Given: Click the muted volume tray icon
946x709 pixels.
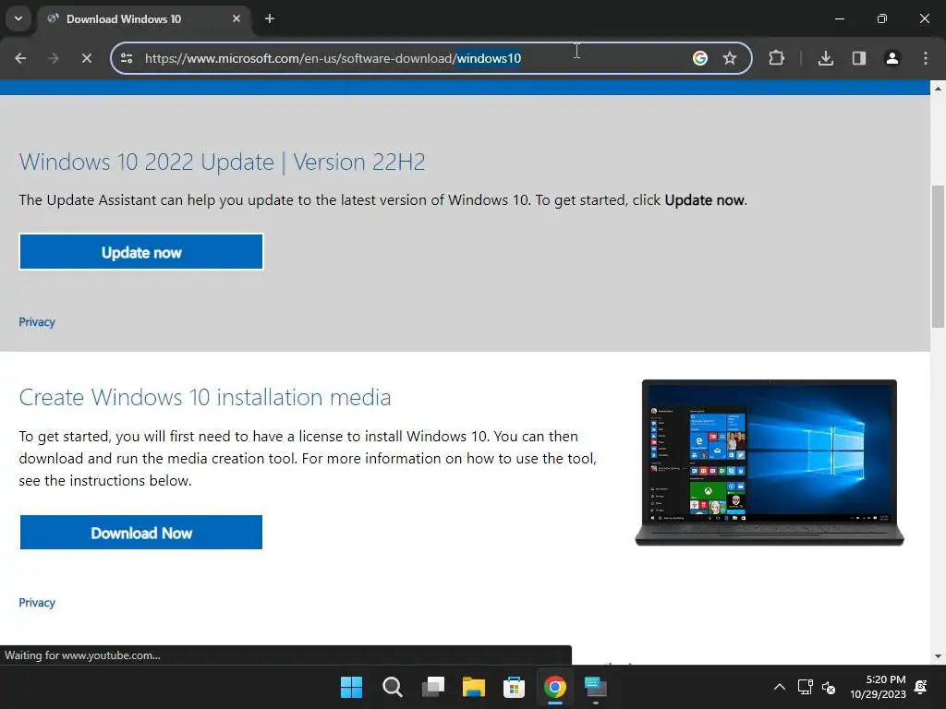Looking at the screenshot, I should [829, 687].
